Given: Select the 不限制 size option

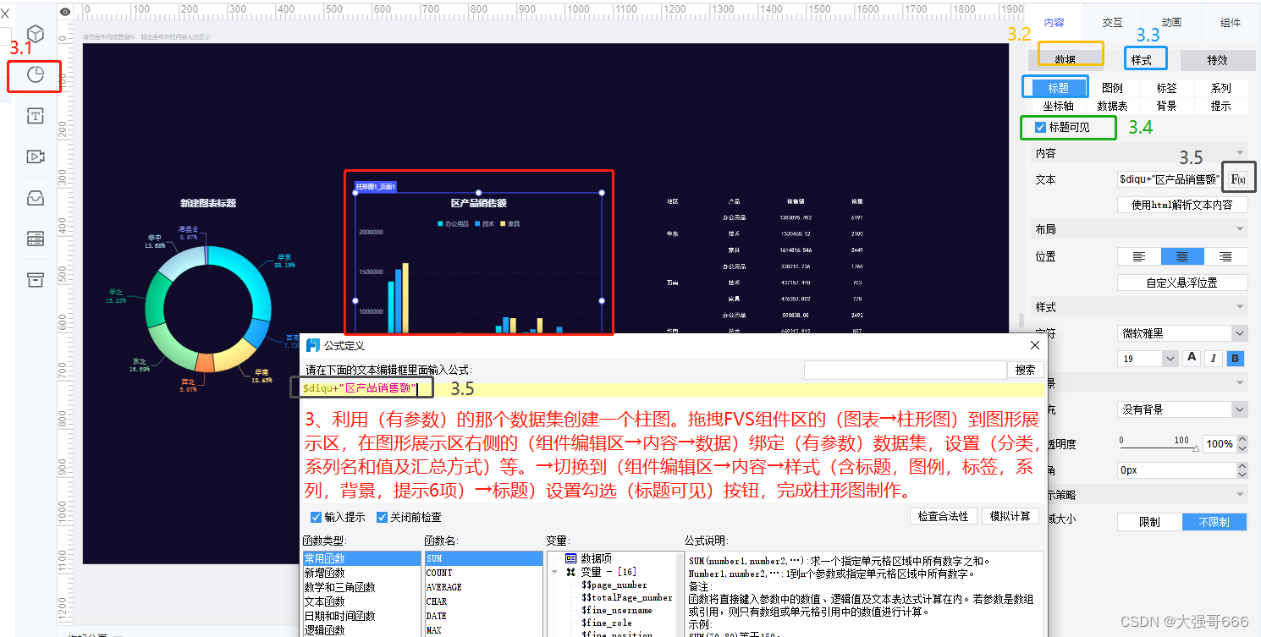Looking at the screenshot, I should click(1214, 522).
